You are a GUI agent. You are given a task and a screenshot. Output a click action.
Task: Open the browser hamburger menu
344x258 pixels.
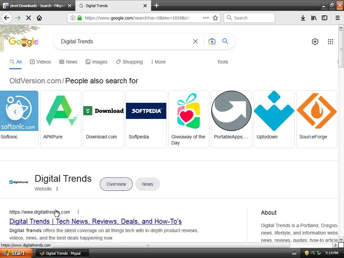(x=338, y=18)
